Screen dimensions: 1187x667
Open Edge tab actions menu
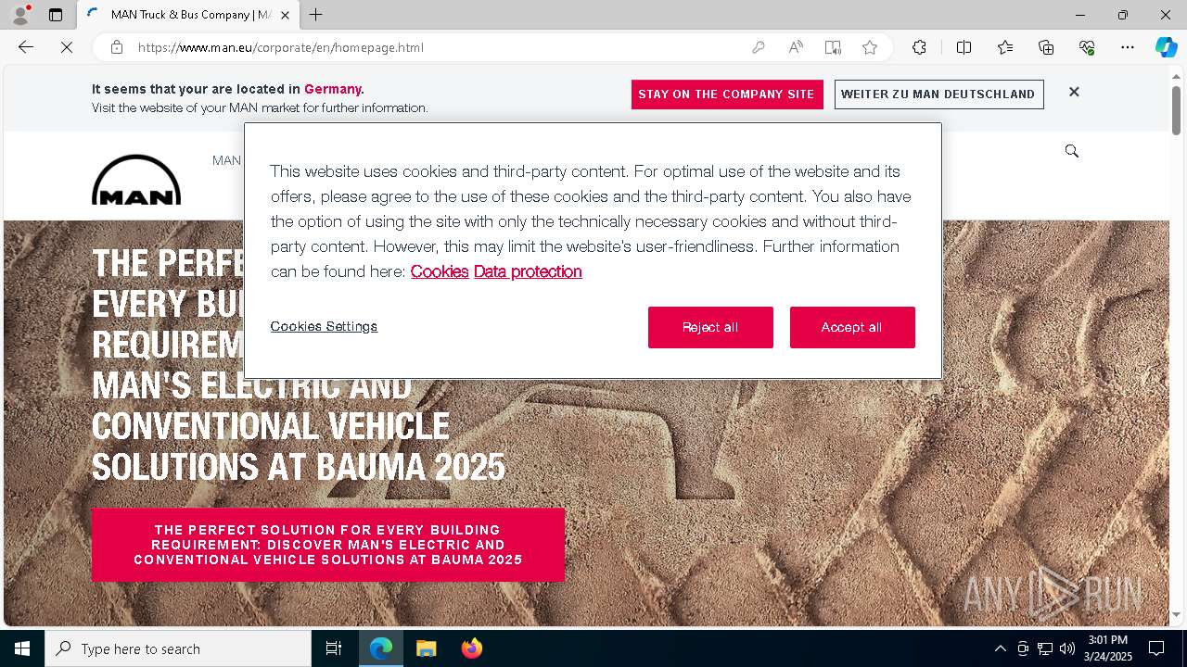[x=56, y=15]
